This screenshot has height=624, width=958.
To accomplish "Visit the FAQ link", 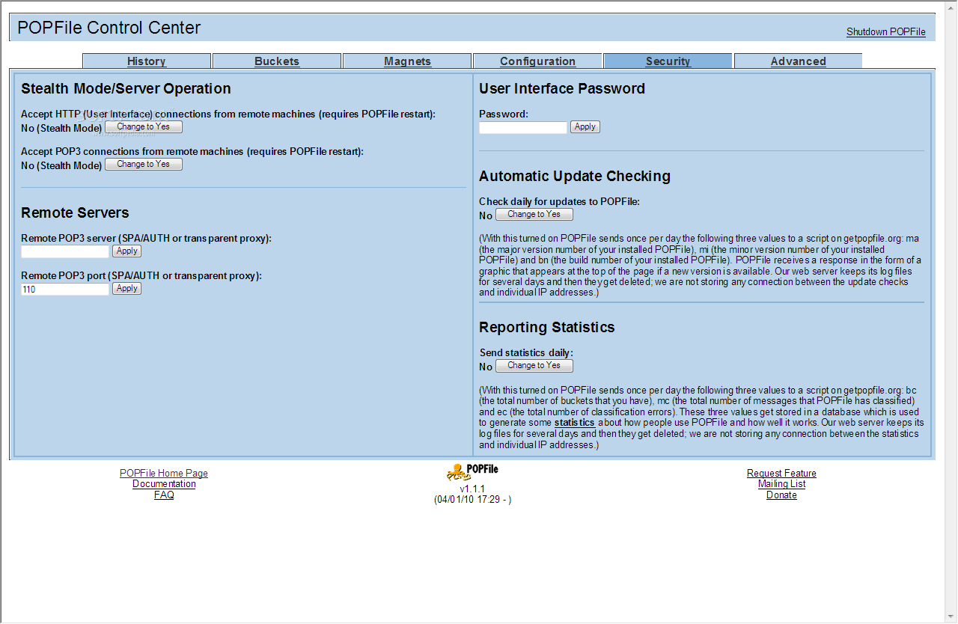I will coord(164,495).
